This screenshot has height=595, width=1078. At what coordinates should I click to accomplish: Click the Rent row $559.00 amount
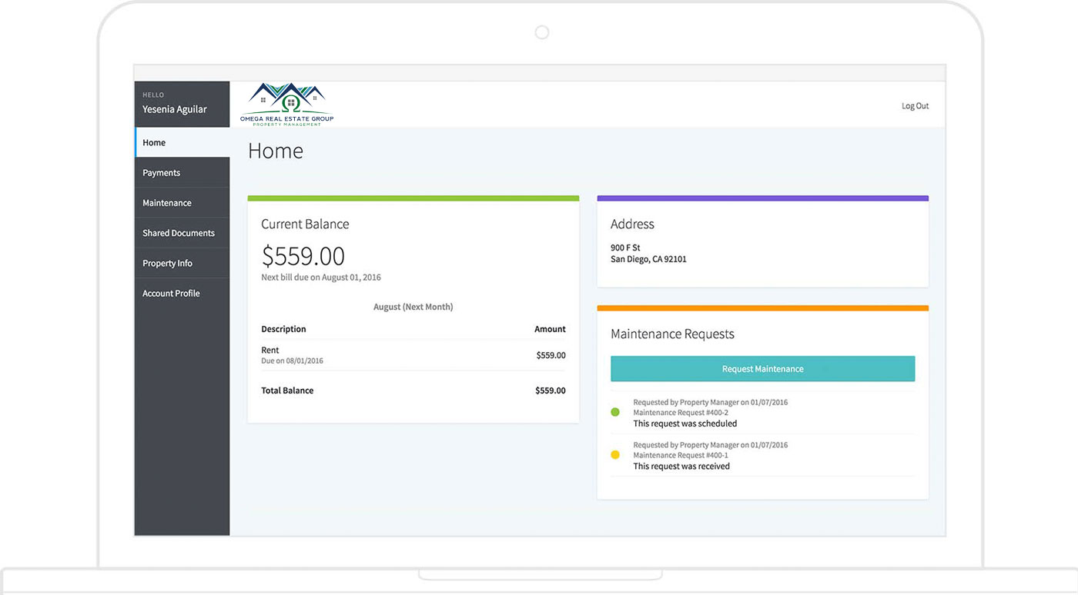[x=551, y=355]
